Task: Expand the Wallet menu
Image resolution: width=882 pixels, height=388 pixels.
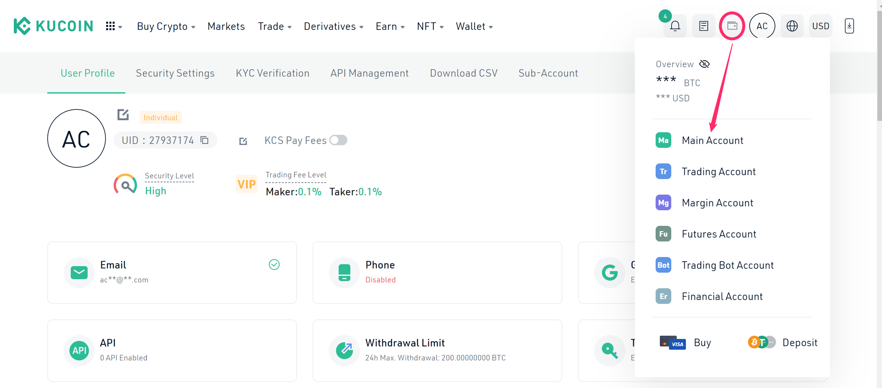Action: [x=474, y=26]
